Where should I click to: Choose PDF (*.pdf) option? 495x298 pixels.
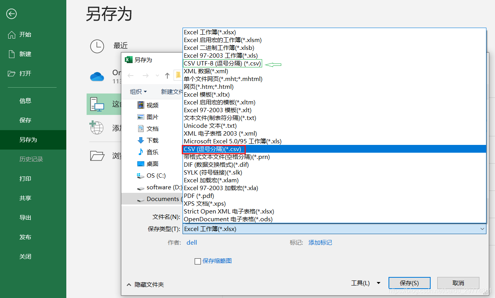334,196
